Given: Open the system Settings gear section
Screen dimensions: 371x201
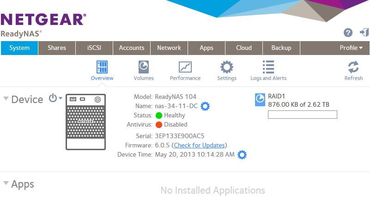Looking at the screenshot, I should 227,71.
